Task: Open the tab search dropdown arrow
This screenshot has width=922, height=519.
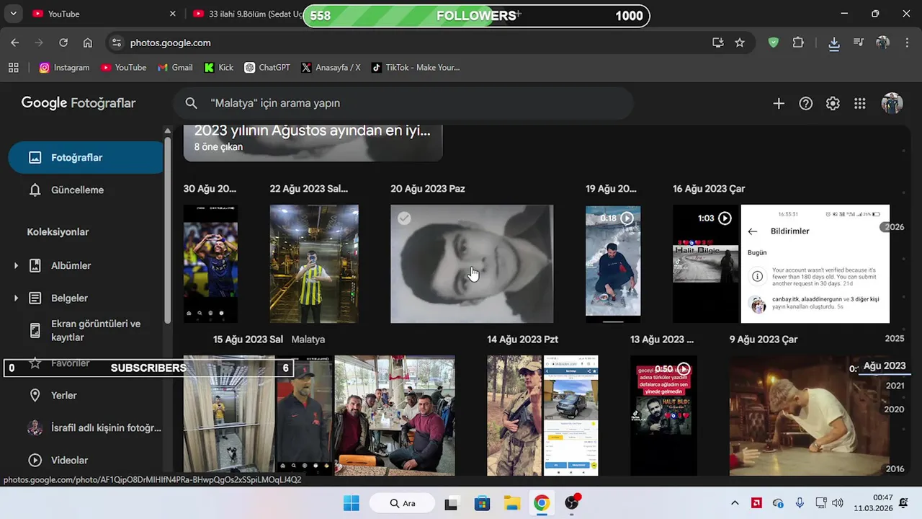Action: click(x=13, y=14)
